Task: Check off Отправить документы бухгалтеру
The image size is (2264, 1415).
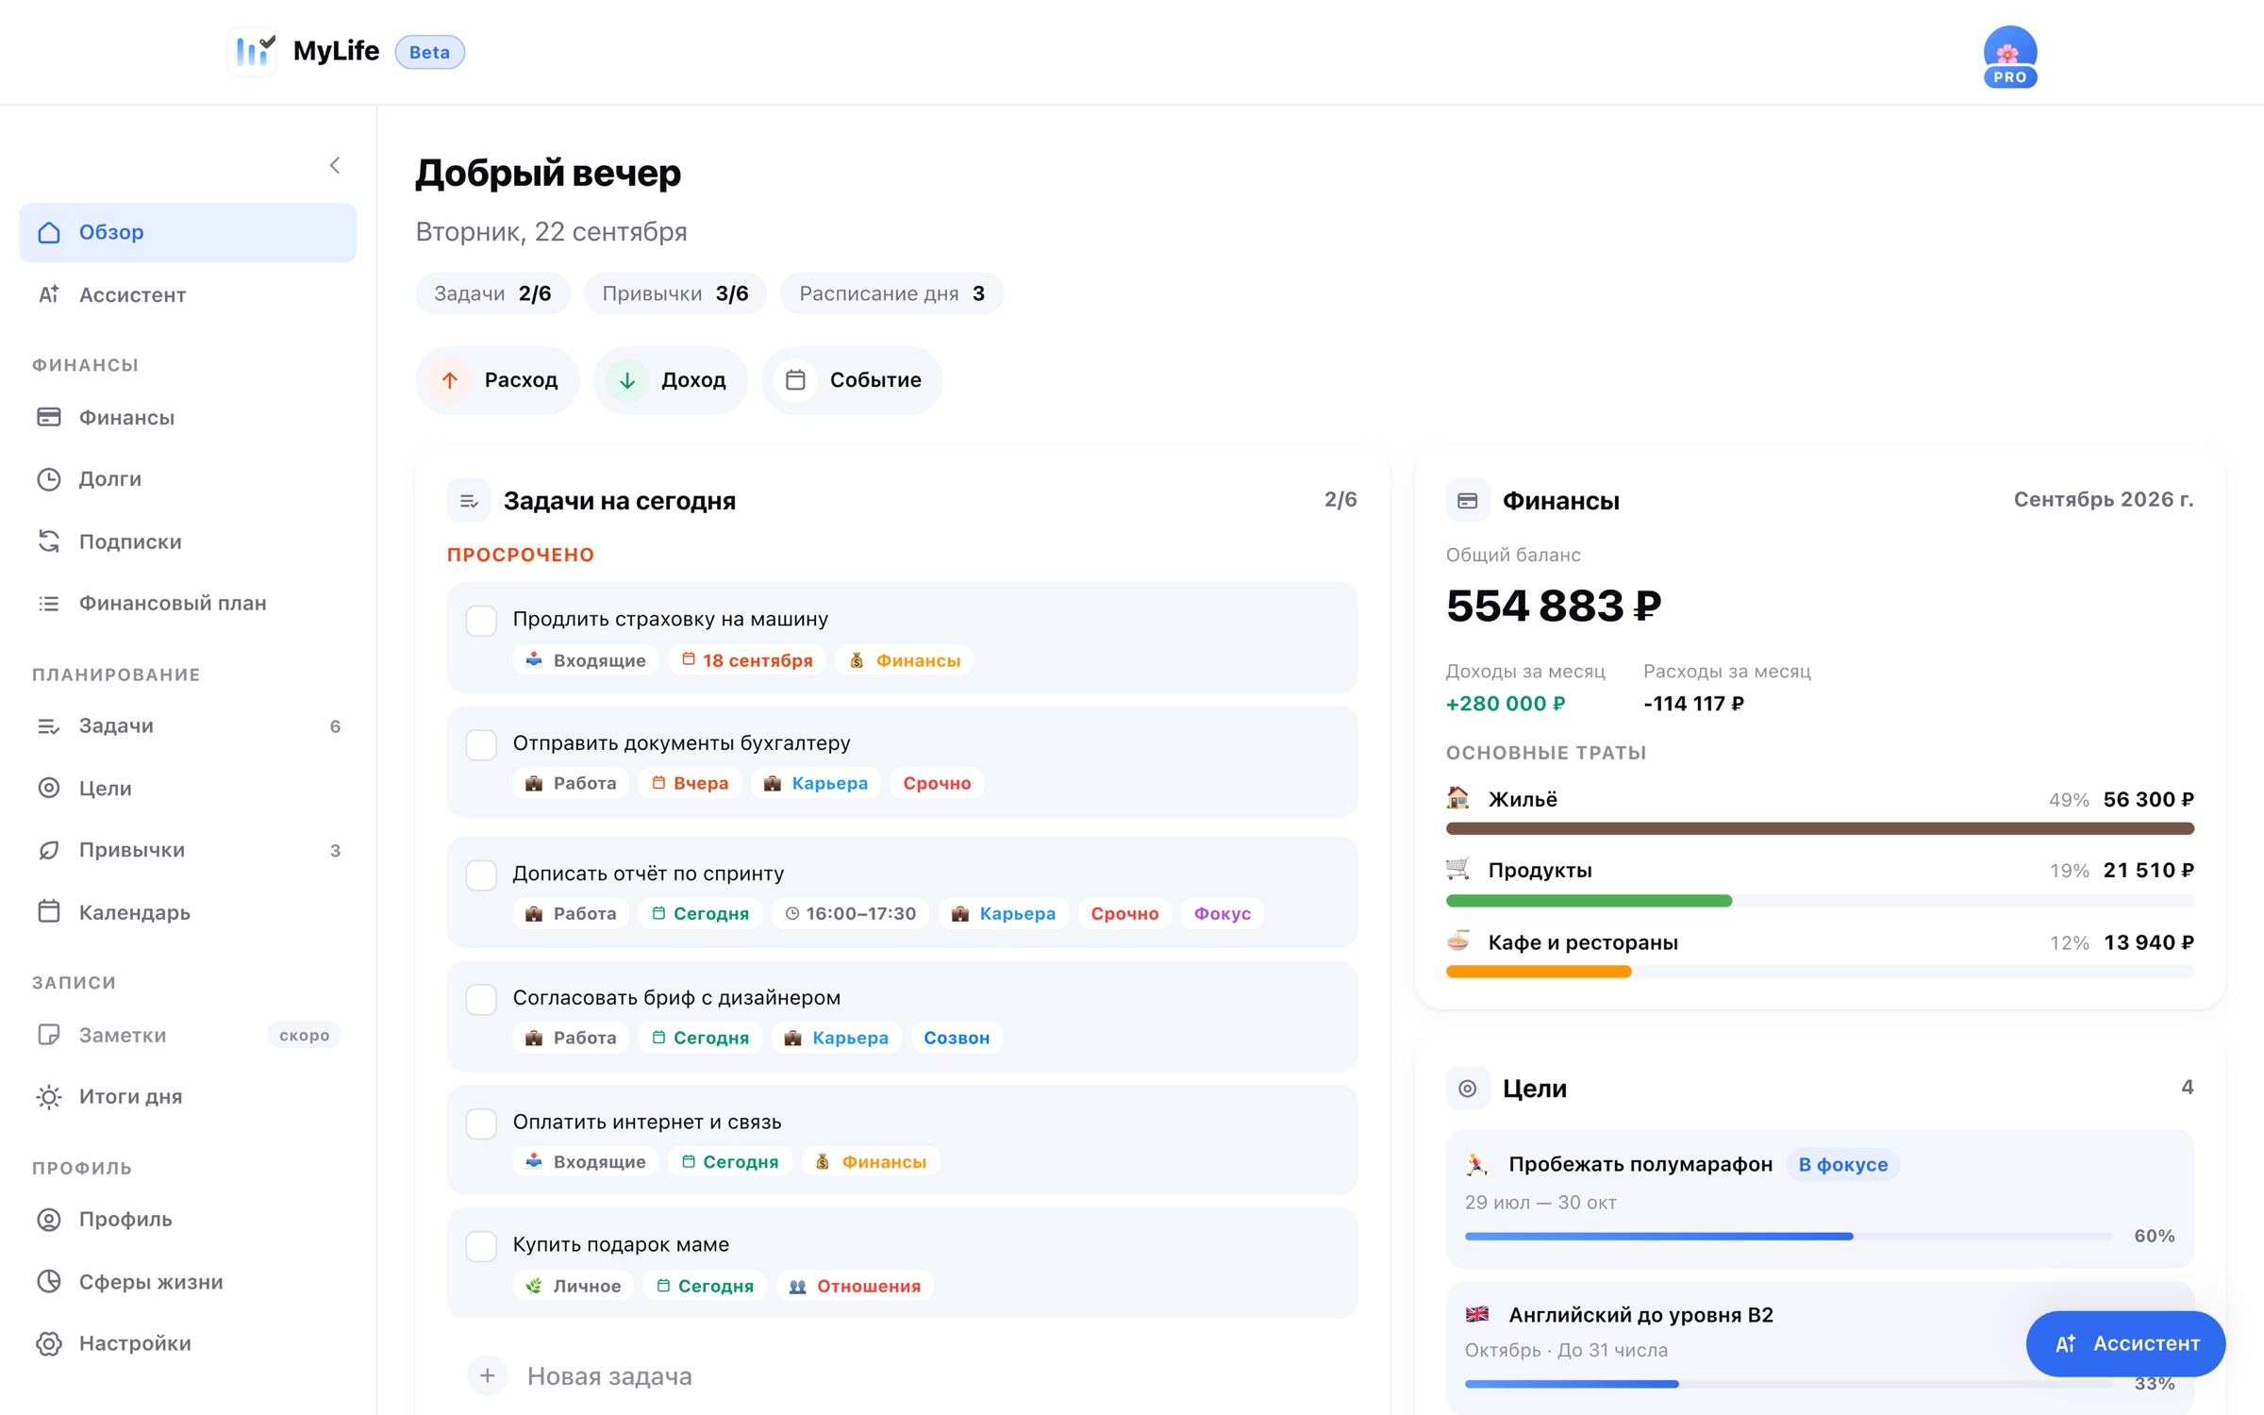Action: click(x=481, y=745)
